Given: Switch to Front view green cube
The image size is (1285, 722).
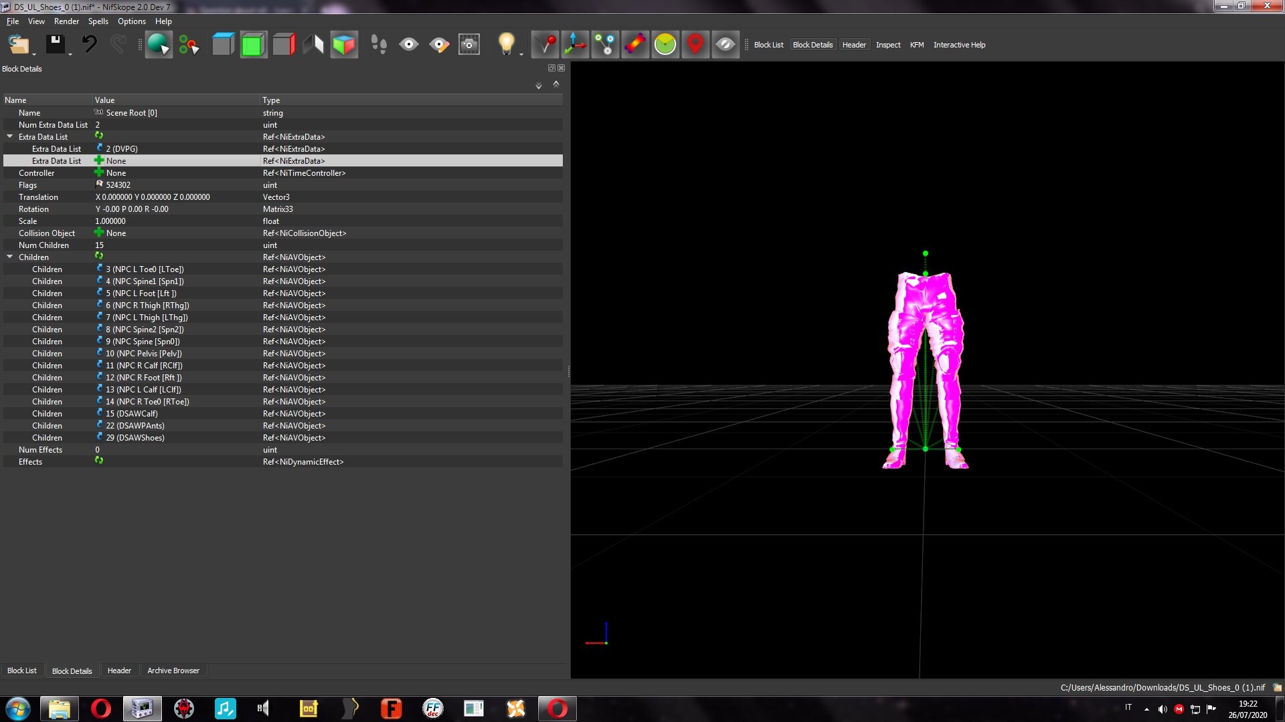Looking at the screenshot, I should (x=253, y=45).
